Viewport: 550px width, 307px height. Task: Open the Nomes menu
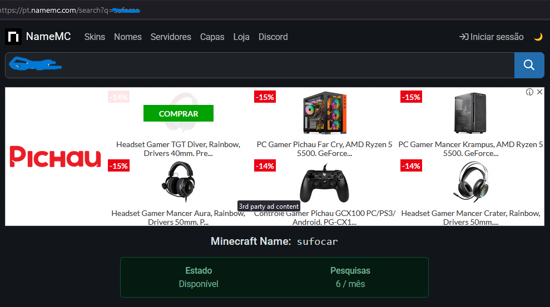coord(128,37)
